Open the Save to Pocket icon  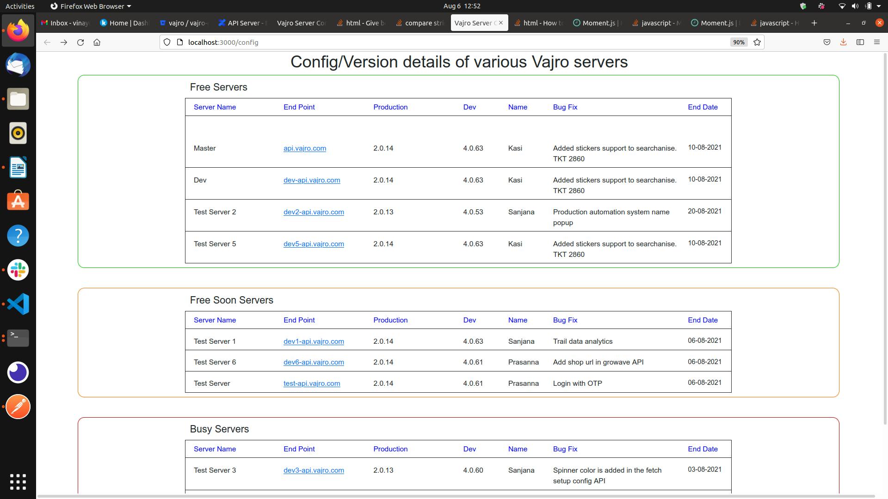pos(826,42)
